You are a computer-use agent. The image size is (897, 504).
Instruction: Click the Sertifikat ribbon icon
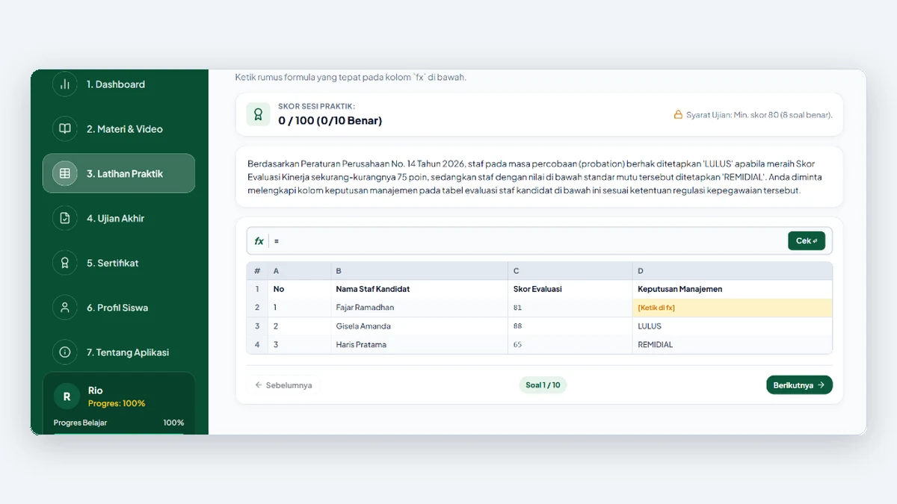click(x=65, y=263)
